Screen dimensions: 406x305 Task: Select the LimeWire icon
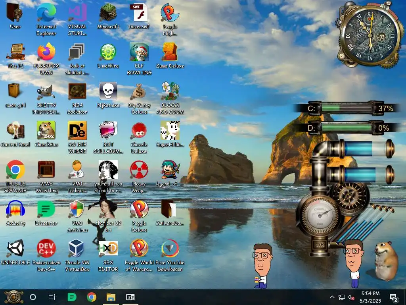(x=108, y=52)
